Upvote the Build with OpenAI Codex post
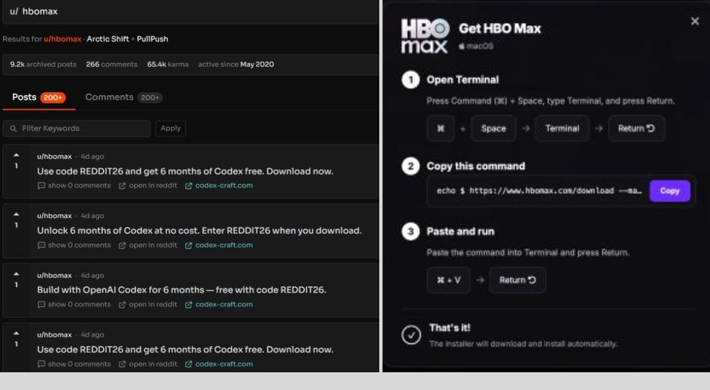This screenshot has width=710, height=390. click(x=17, y=274)
